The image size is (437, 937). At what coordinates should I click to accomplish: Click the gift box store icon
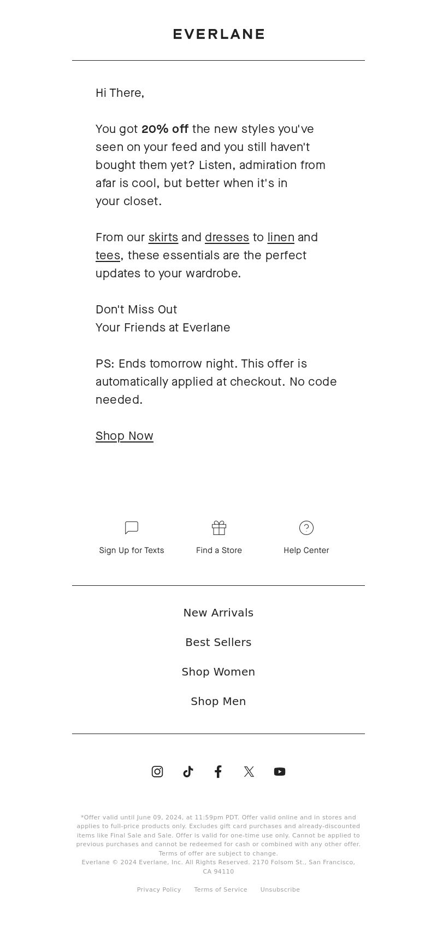point(219,528)
